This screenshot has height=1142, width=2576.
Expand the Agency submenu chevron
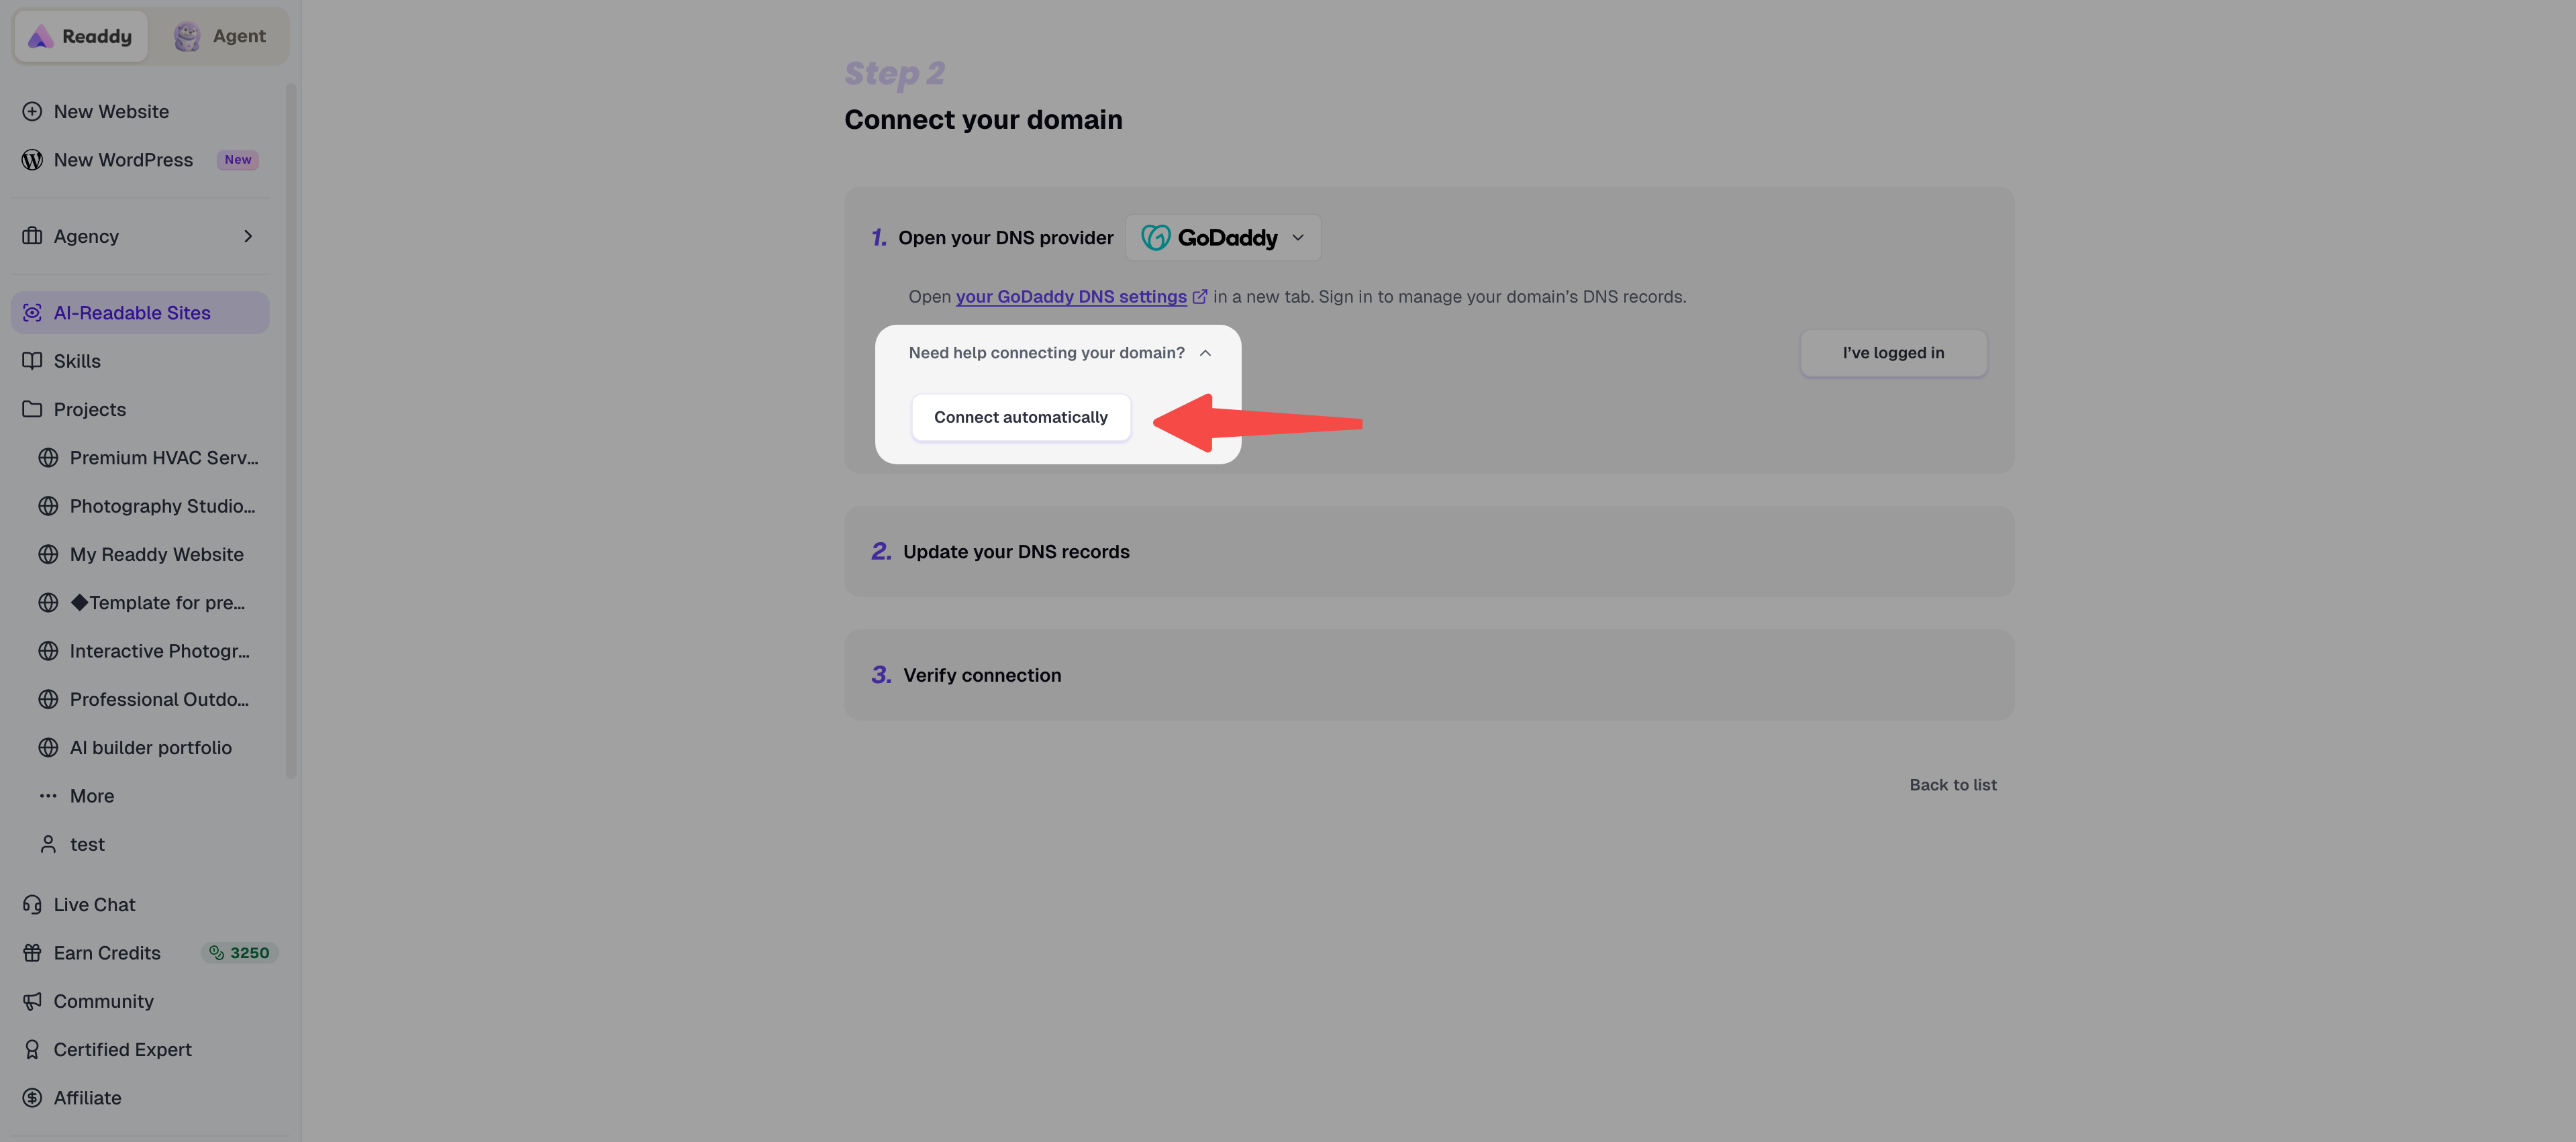(248, 236)
